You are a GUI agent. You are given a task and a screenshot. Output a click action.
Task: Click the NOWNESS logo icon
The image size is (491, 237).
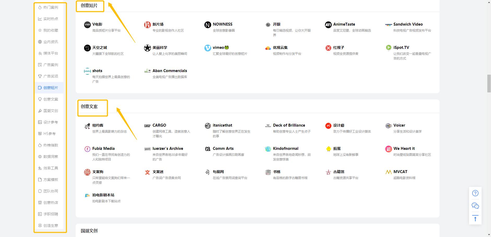point(208,25)
